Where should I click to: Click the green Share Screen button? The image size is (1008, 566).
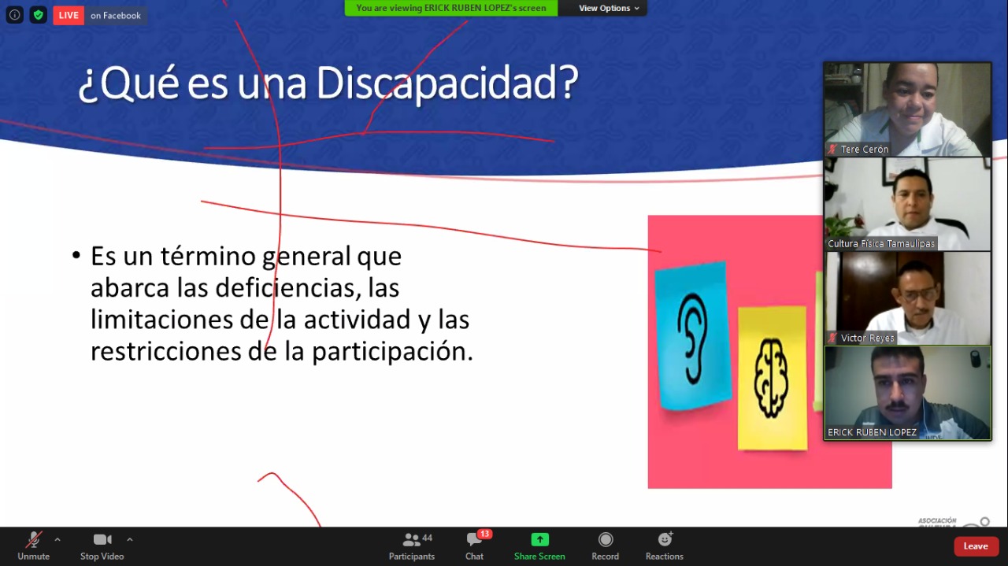point(539,546)
